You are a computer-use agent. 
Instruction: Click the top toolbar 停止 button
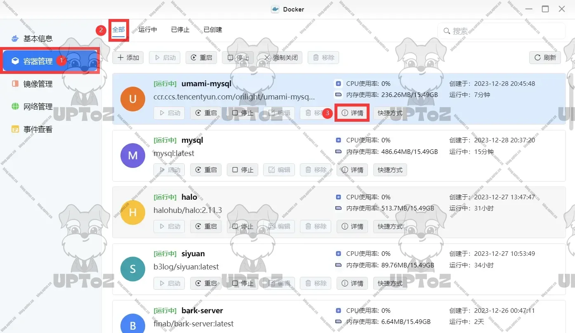click(238, 58)
